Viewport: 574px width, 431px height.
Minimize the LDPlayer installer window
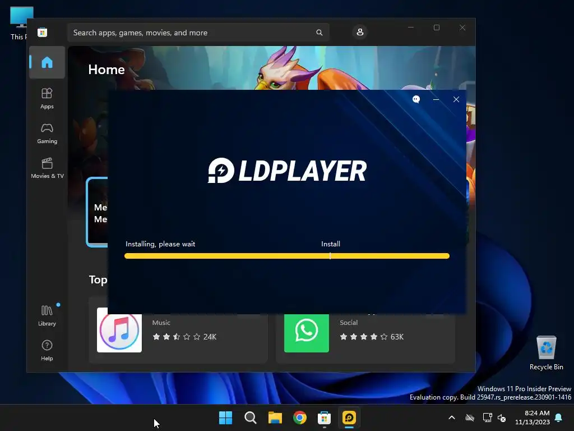(436, 99)
